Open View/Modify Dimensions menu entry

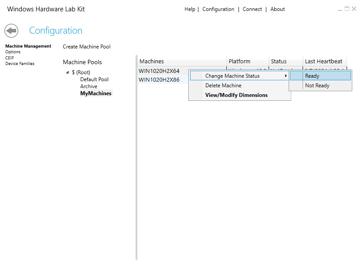(239, 95)
